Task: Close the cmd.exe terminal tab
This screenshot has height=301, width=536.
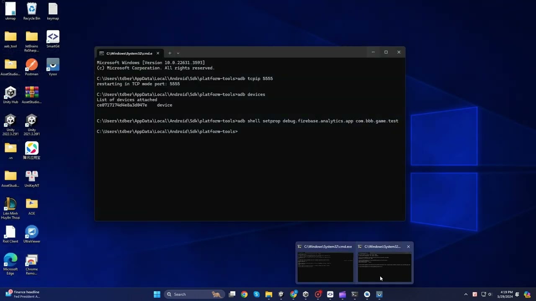Action: pyautogui.click(x=158, y=53)
